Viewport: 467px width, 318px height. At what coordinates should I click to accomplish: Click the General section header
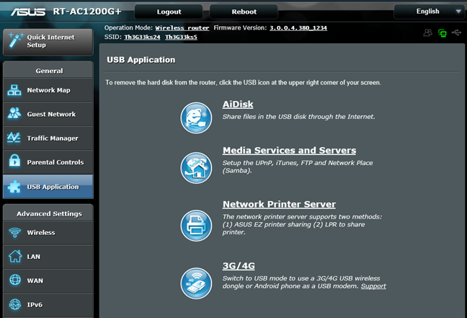click(x=49, y=71)
